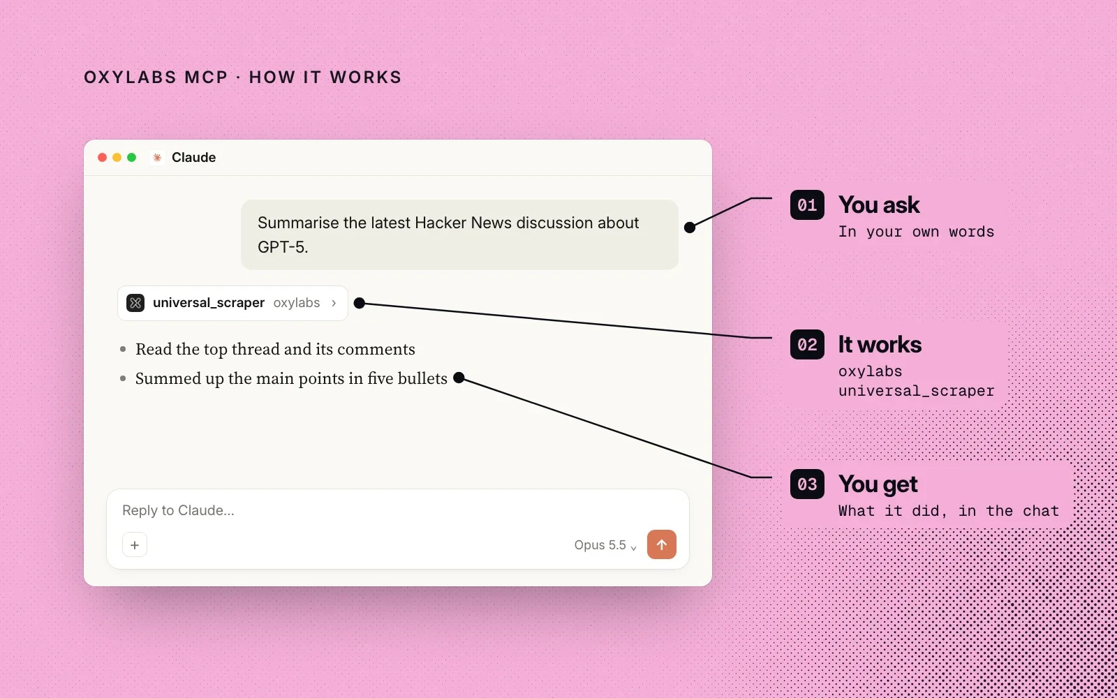1117x698 pixels.
Task: Click the "oxylabs" label on the tool chip
Action: pyautogui.click(x=297, y=303)
